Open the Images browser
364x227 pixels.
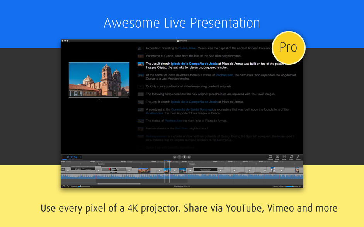pos(277,158)
